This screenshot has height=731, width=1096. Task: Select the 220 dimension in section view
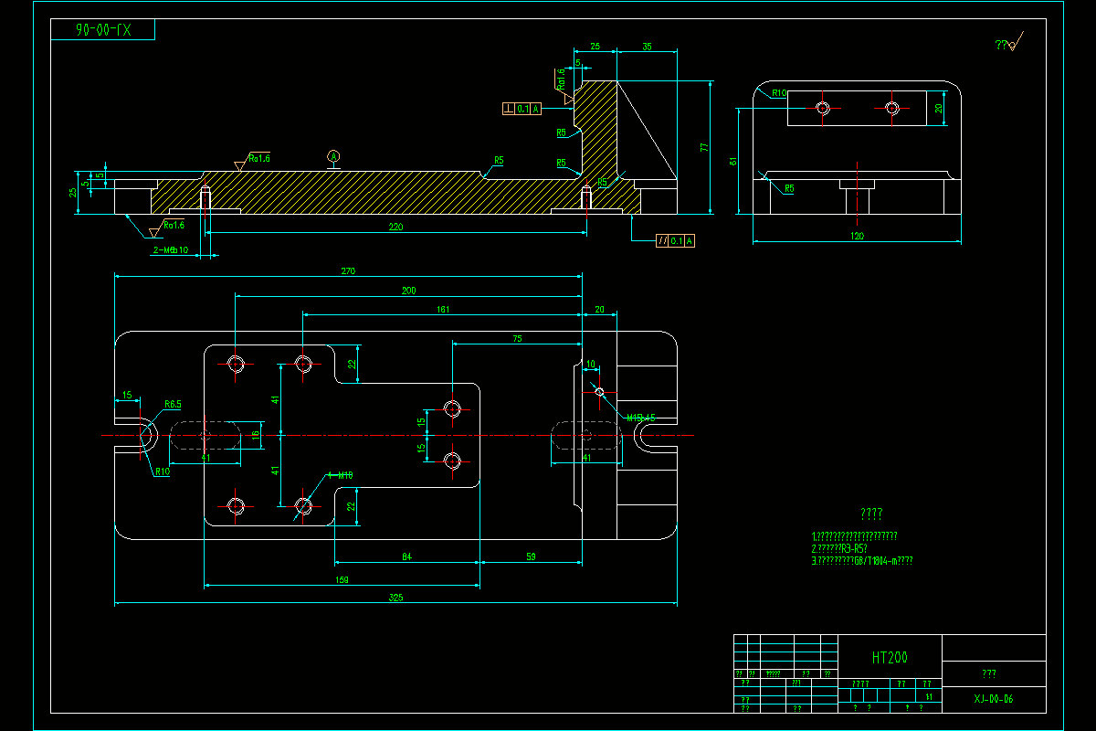tap(395, 227)
